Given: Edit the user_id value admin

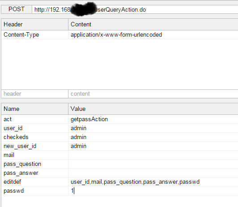Looking at the screenshot, I should (x=153, y=128).
